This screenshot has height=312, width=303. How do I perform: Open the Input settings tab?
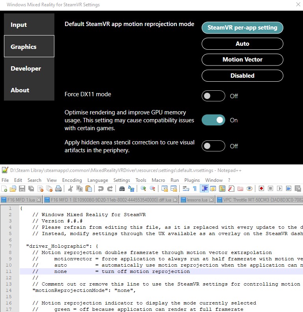pos(29,24)
